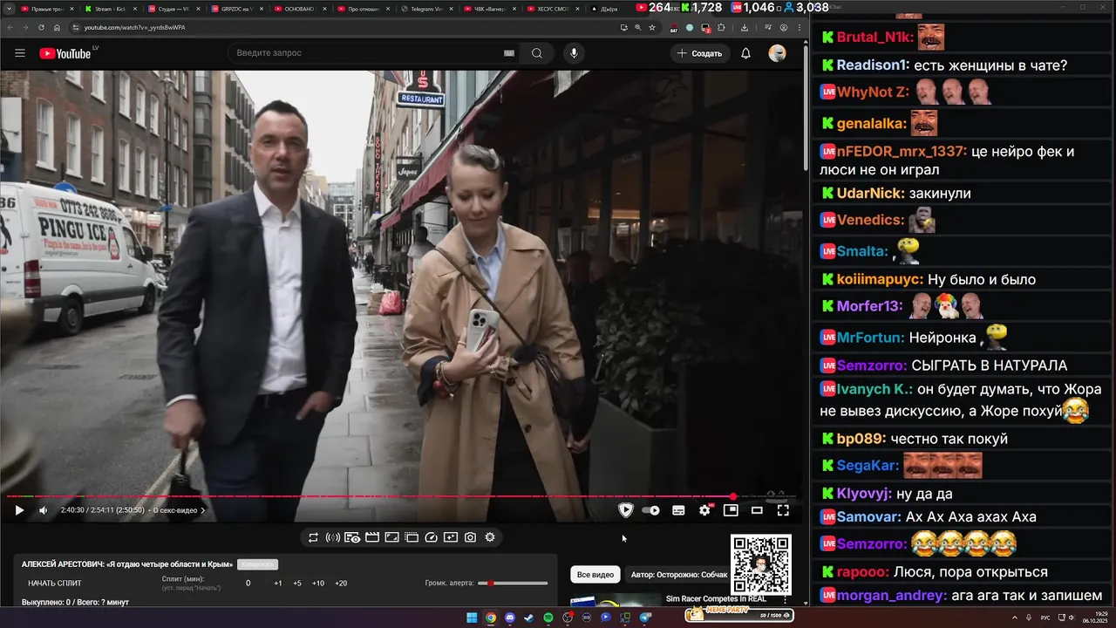Open the YouTube notifications bell
1116x628 pixels.
745,53
